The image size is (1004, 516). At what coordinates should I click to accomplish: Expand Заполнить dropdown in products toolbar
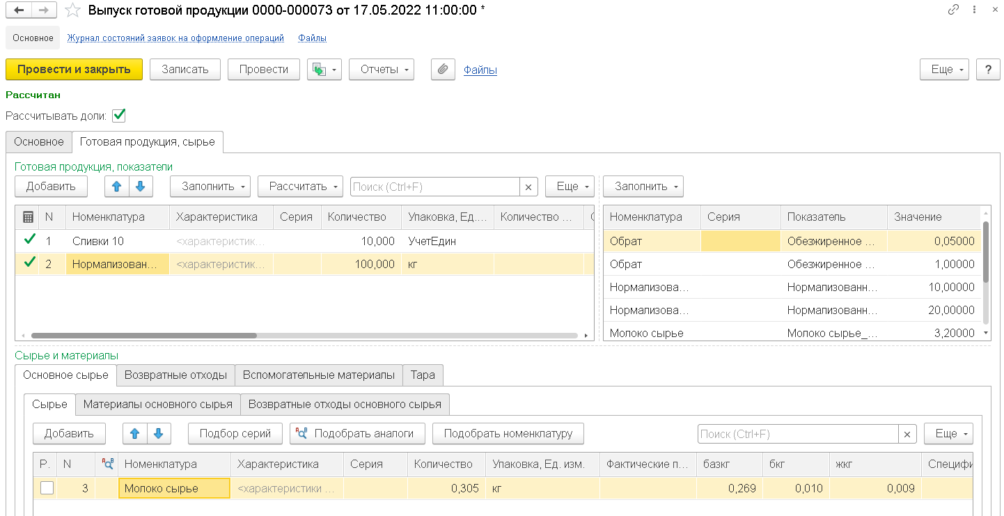click(x=210, y=187)
